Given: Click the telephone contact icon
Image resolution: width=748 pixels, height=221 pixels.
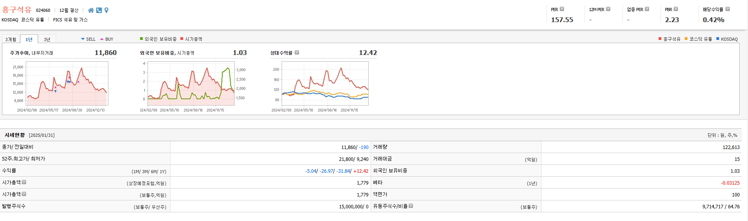Looking at the screenshot, I should tap(99, 10).
